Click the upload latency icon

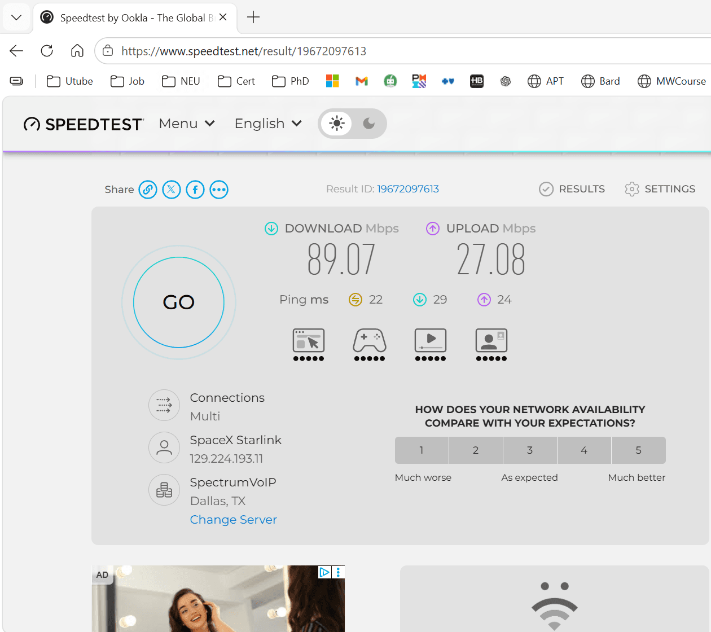pyautogui.click(x=484, y=300)
